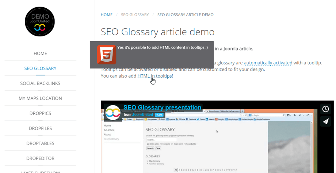The height and width of the screenshot is (173, 336).
Task: Click the PLUS badge on video
Action: tap(159, 115)
